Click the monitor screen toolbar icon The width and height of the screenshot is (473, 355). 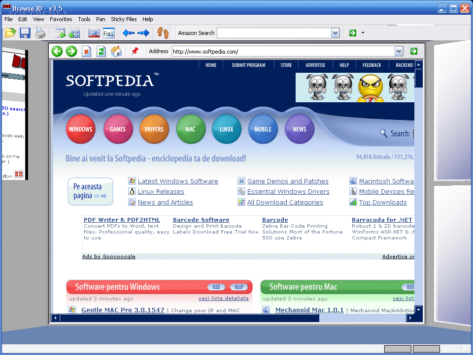pos(94,33)
